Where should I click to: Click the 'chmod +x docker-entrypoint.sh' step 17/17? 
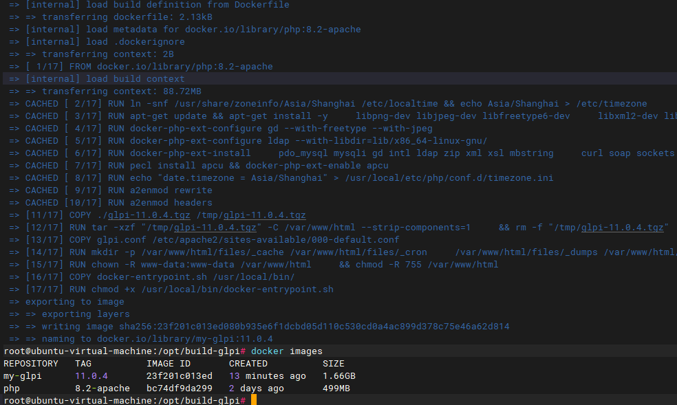pos(171,289)
